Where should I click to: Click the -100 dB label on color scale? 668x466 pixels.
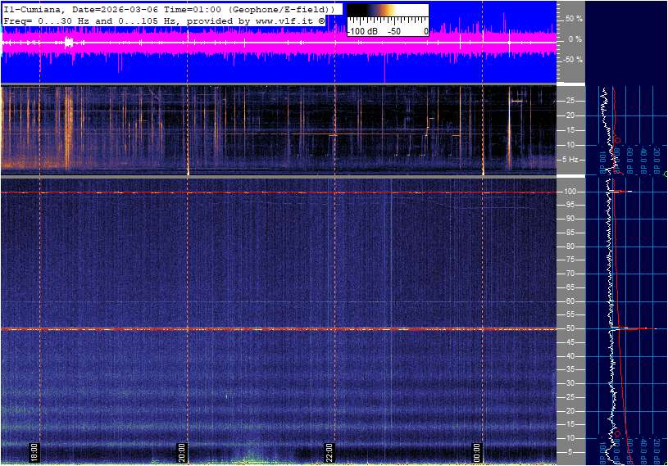tap(361, 31)
